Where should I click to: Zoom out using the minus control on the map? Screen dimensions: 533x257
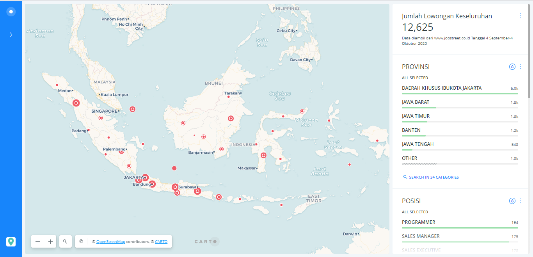tap(37, 241)
